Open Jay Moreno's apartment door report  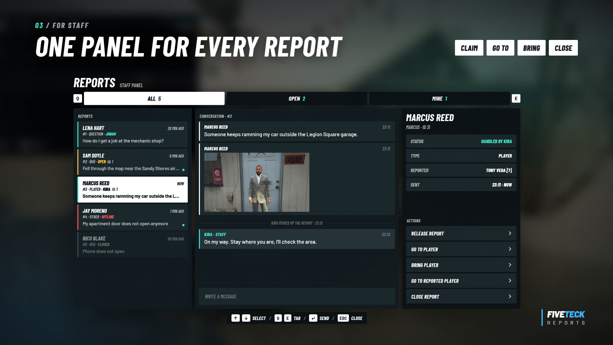coord(132,217)
